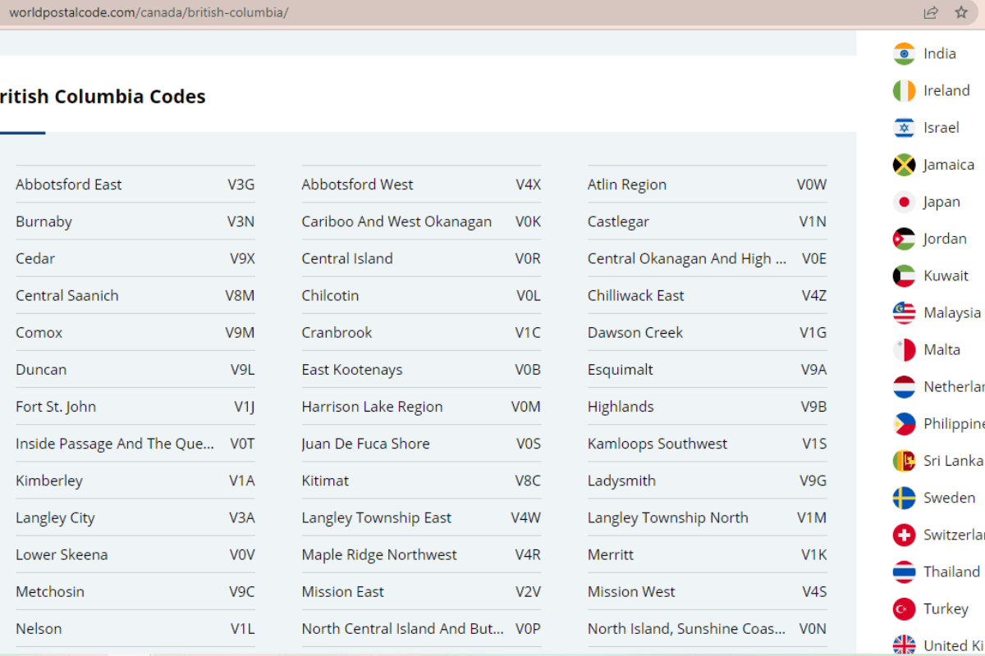985x656 pixels.
Task: Select the Turkey flag icon
Action: pos(904,608)
